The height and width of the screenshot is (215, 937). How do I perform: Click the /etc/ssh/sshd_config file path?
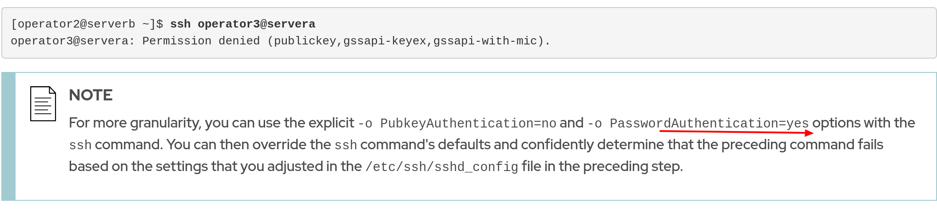pyautogui.click(x=441, y=167)
